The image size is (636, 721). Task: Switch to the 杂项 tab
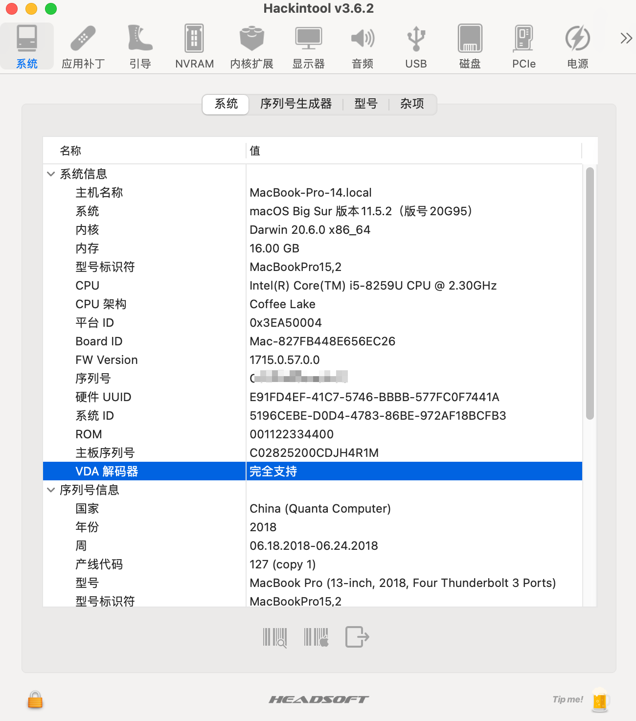412,104
